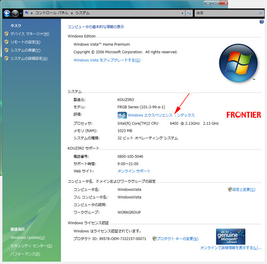Image resolution: width=267 pixels, height=264 pixels.
Task: Expand arrow after address bar icon
Action: pos(32,13)
